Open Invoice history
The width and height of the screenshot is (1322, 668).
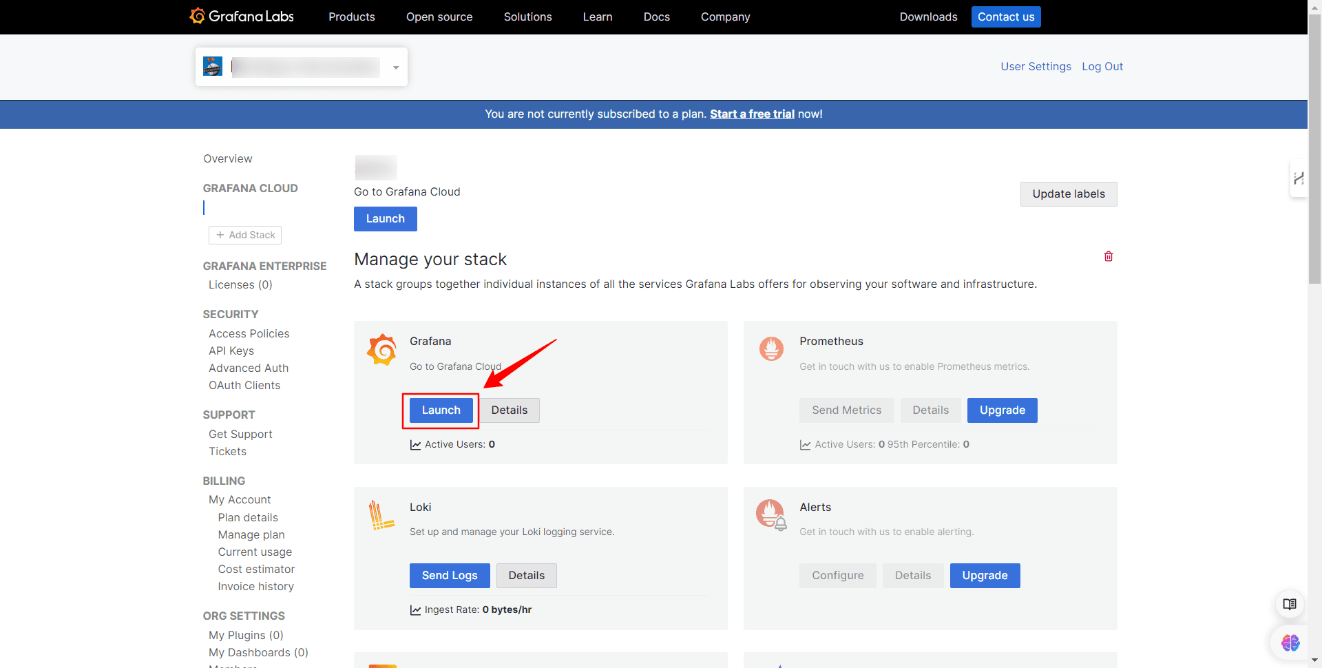pyautogui.click(x=255, y=586)
